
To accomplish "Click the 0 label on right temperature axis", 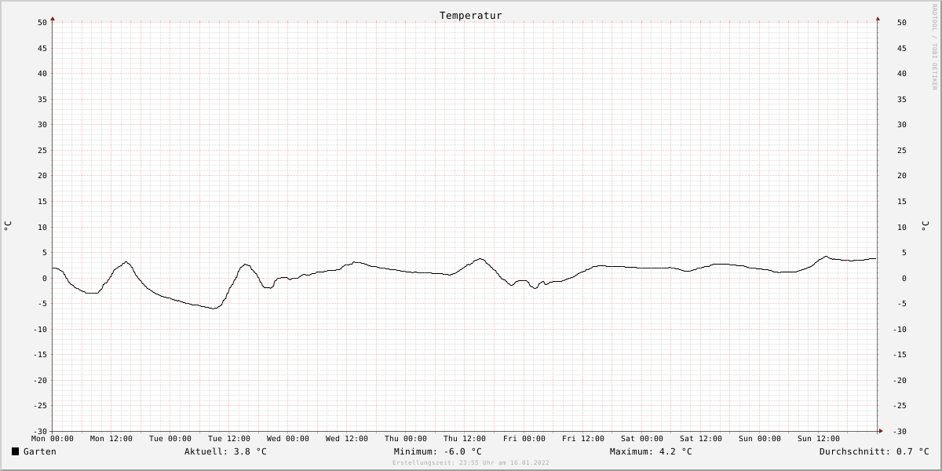I will pyautogui.click(x=904, y=278).
